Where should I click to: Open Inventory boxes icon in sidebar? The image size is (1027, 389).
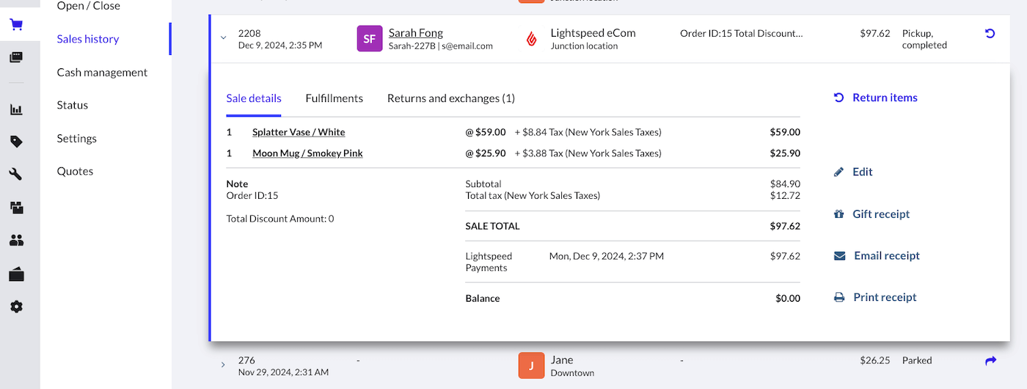click(x=16, y=208)
